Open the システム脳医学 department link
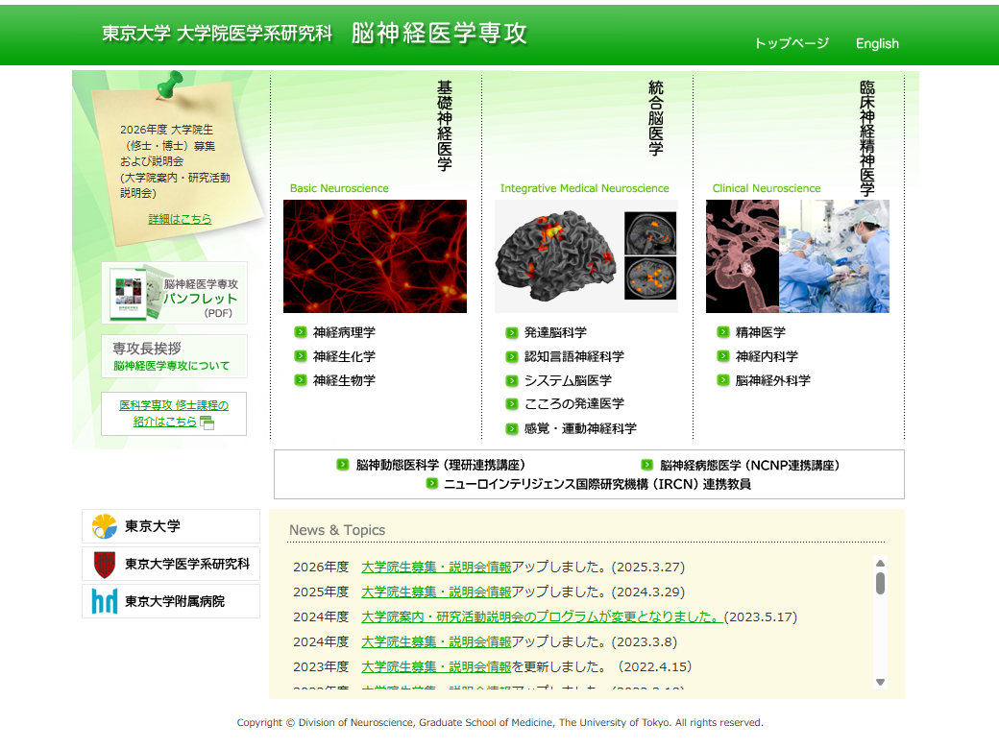The width and height of the screenshot is (999, 749). (568, 380)
